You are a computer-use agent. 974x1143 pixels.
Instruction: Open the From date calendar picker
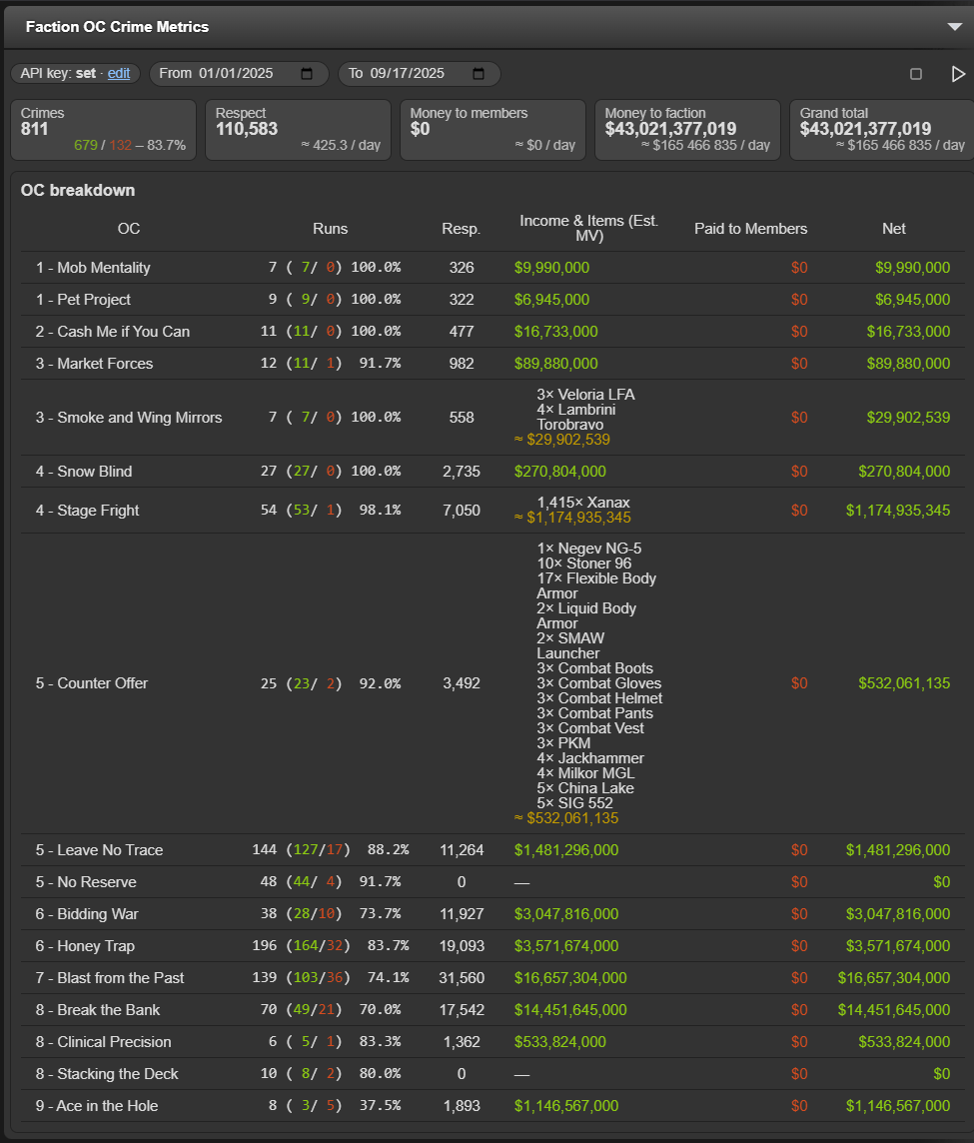click(x=307, y=74)
